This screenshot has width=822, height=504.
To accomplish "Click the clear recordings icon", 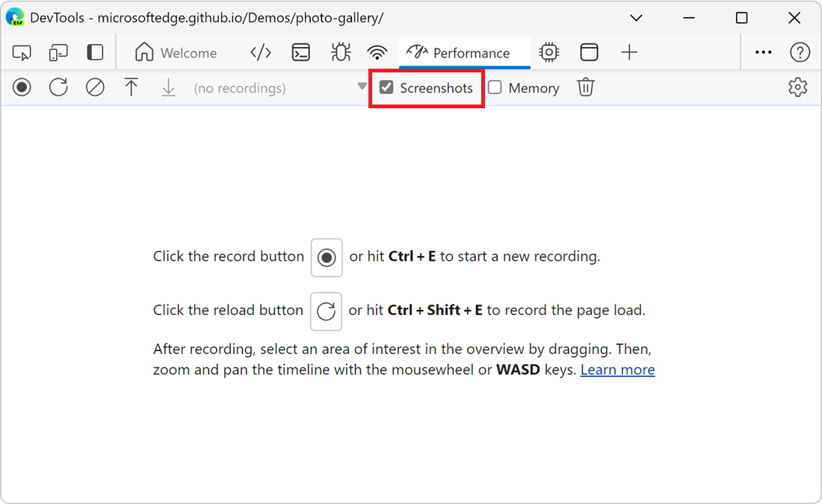I will click(95, 87).
